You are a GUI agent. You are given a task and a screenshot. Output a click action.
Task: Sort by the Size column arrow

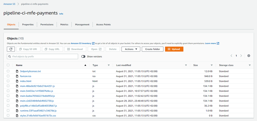(212, 65)
